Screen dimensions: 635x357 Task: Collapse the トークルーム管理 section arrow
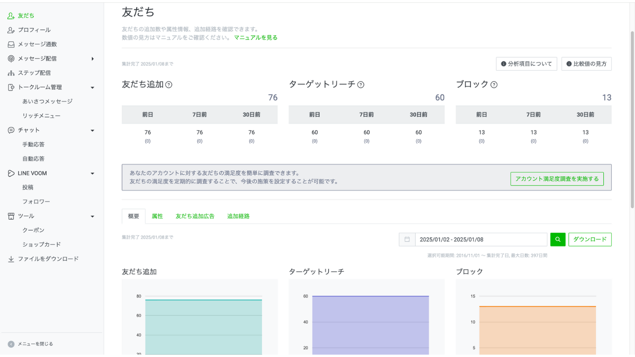pyautogui.click(x=93, y=87)
